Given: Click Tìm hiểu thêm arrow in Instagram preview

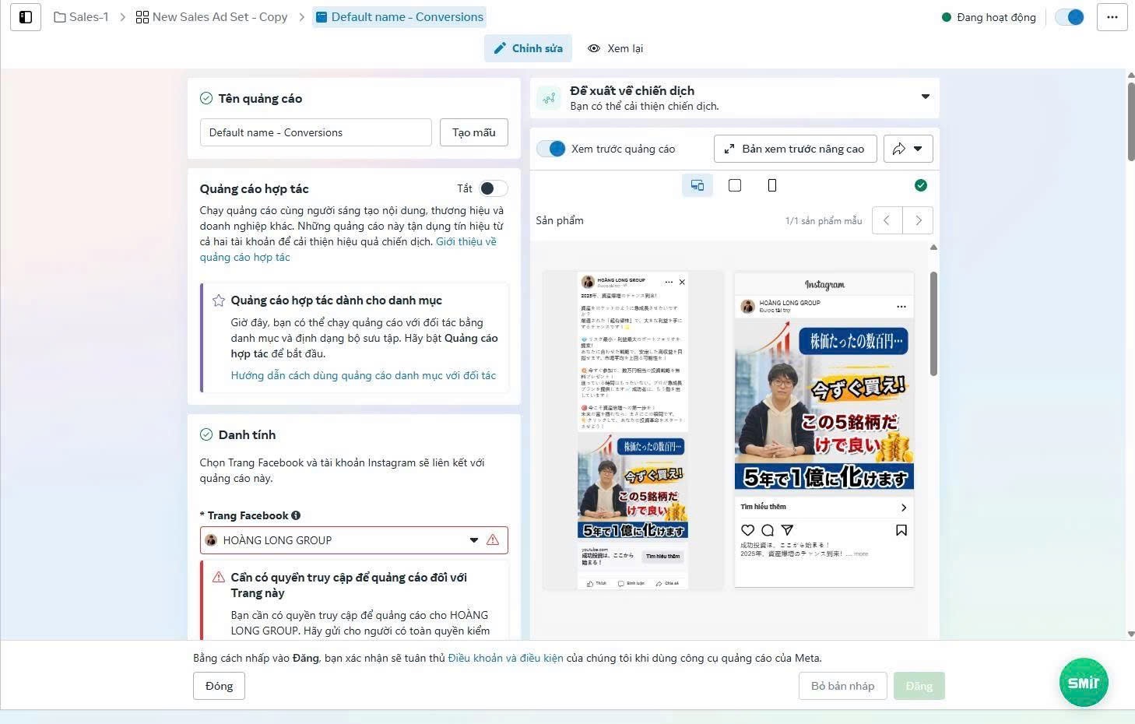Looking at the screenshot, I should click(903, 508).
